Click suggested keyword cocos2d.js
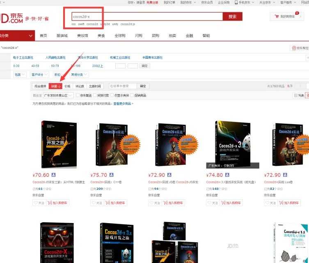309x263 pixels. (128, 24)
